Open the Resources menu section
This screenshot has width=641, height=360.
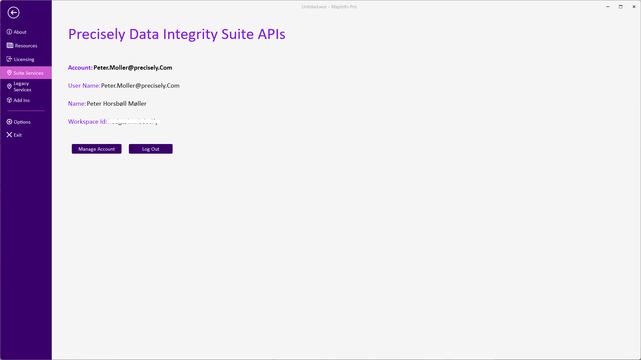pos(26,46)
